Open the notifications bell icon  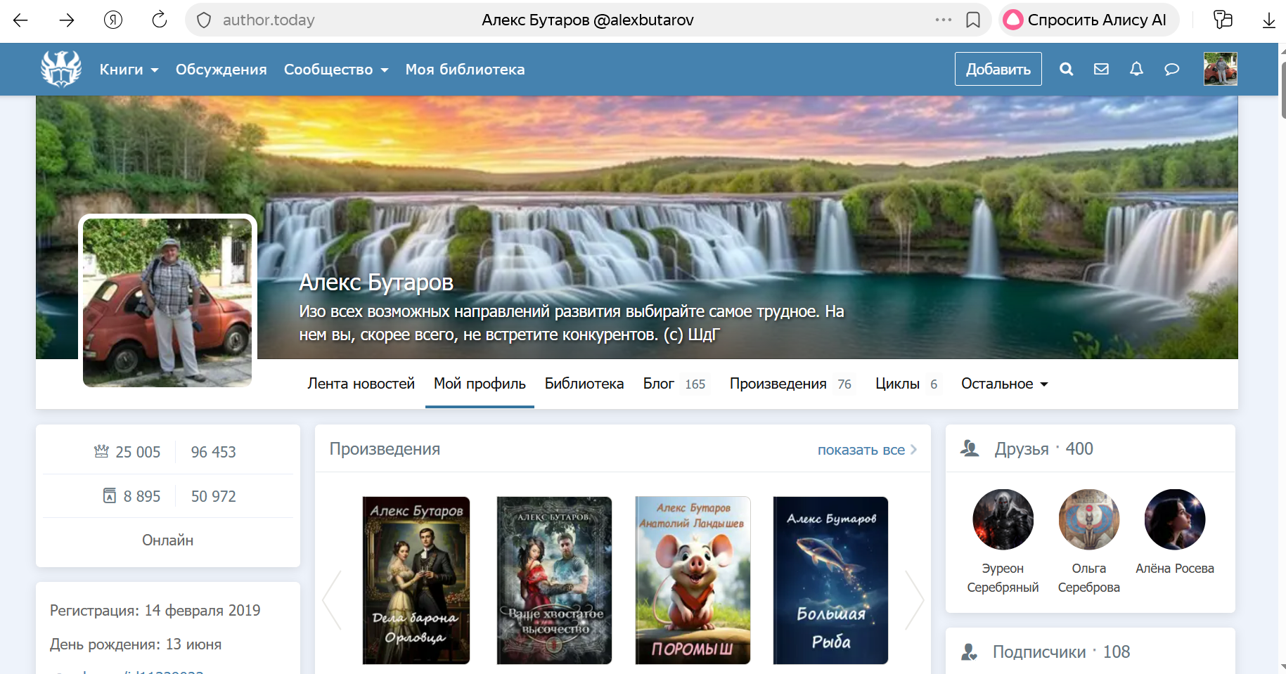click(1136, 69)
